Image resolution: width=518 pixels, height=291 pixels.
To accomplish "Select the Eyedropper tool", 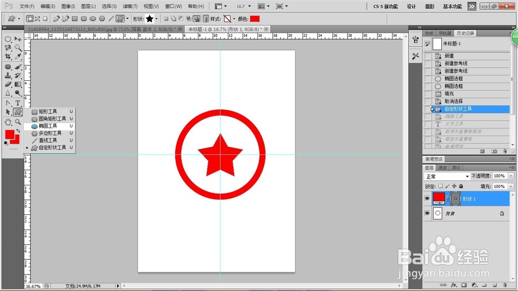I will 18,56.
